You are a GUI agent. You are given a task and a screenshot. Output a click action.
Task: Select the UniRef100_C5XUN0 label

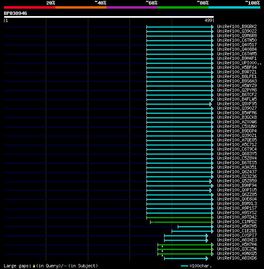coord(237,126)
